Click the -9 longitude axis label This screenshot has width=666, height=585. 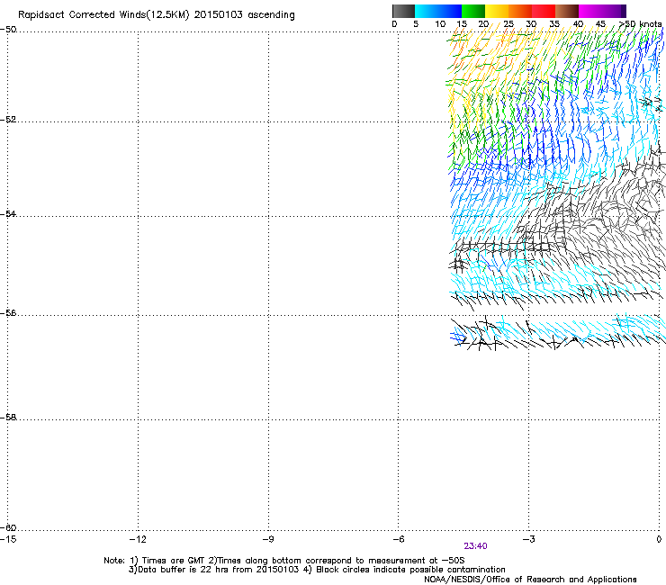(267, 539)
